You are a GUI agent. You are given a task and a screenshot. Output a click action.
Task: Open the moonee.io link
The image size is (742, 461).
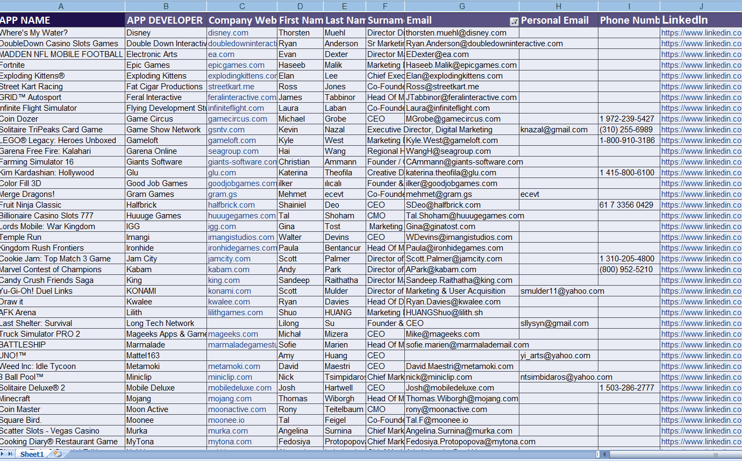[226, 420]
